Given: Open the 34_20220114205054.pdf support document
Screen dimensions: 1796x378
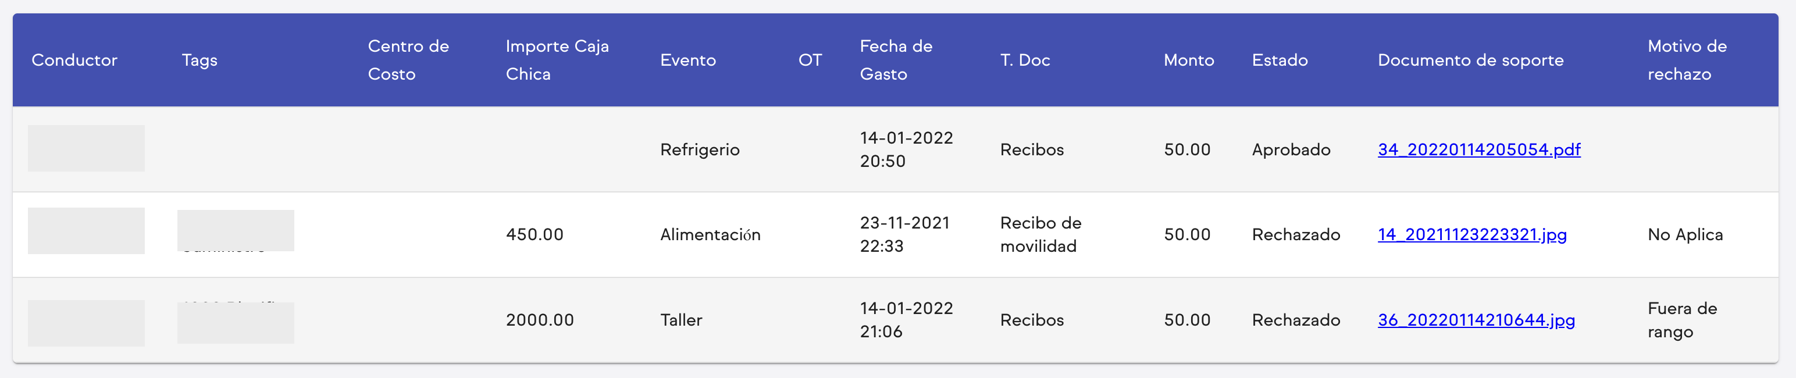Looking at the screenshot, I should click(x=1480, y=148).
